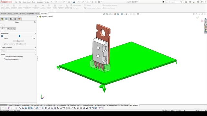Open the Simulation menu

tap(40, 2)
